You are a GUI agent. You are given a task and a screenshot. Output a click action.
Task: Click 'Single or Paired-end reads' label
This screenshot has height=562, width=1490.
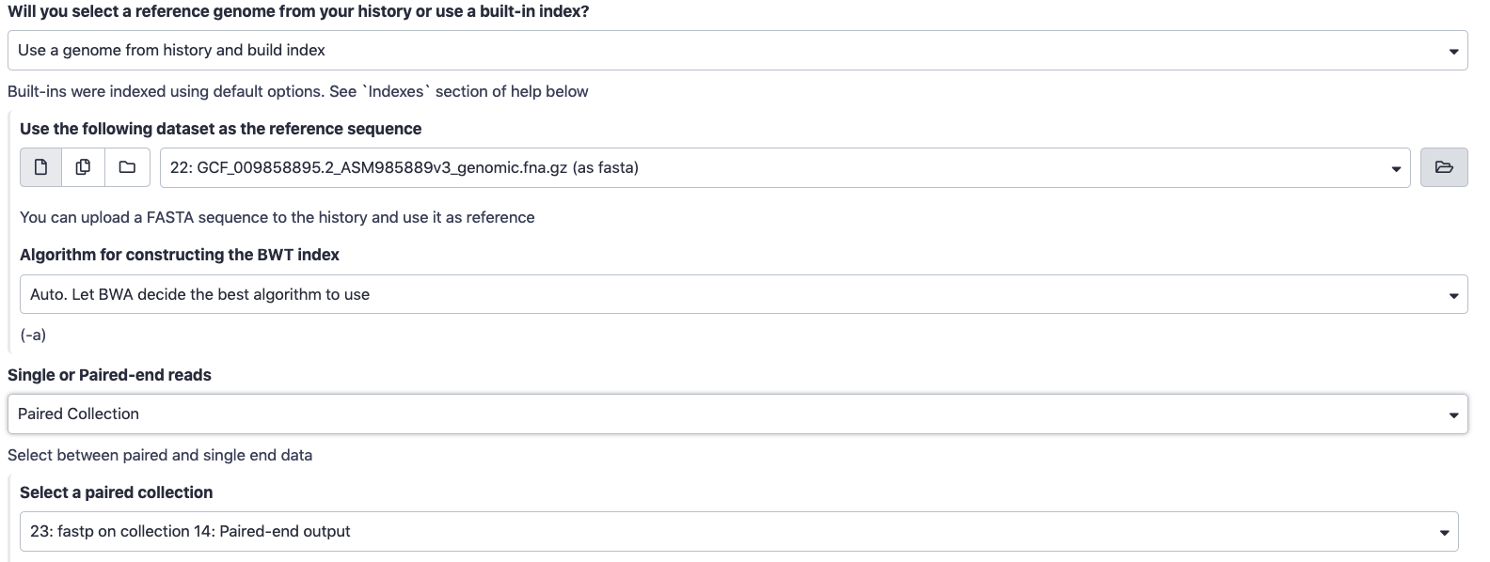109,375
